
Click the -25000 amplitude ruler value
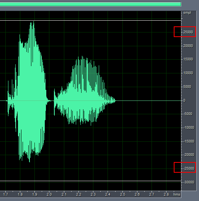point(188,169)
